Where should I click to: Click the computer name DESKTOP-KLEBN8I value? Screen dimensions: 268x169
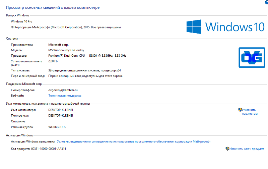click(x=61, y=110)
